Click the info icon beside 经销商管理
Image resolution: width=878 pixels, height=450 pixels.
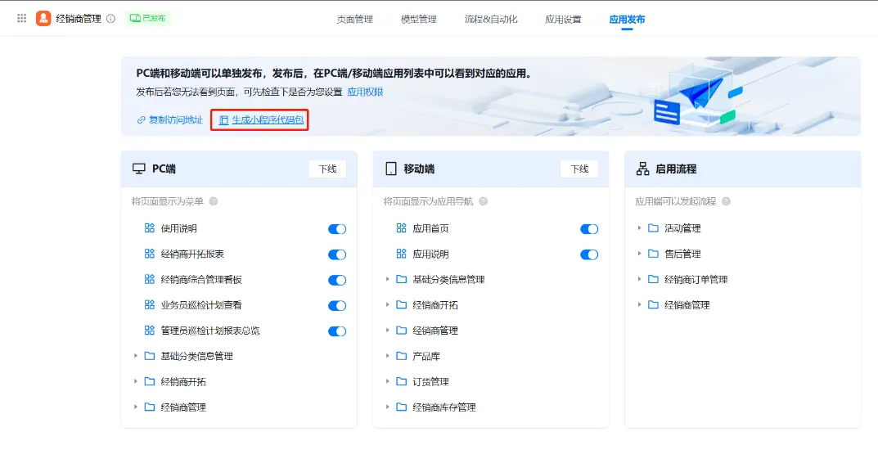(x=110, y=19)
